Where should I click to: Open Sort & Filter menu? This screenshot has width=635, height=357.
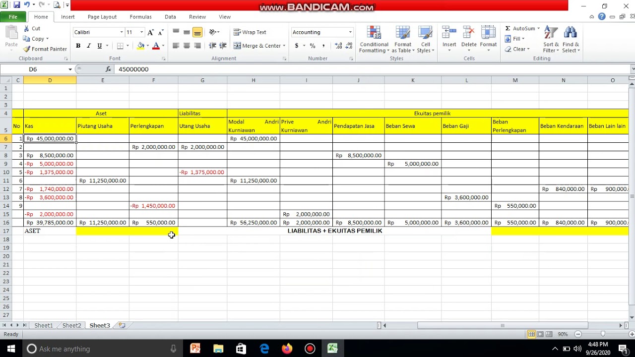coord(551,39)
